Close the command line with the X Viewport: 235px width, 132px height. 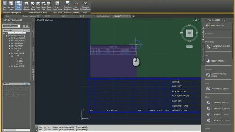[37, 128]
